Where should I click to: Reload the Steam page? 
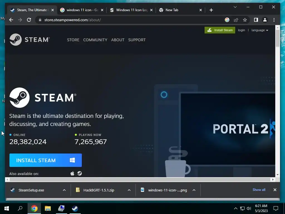(x=29, y=20)
